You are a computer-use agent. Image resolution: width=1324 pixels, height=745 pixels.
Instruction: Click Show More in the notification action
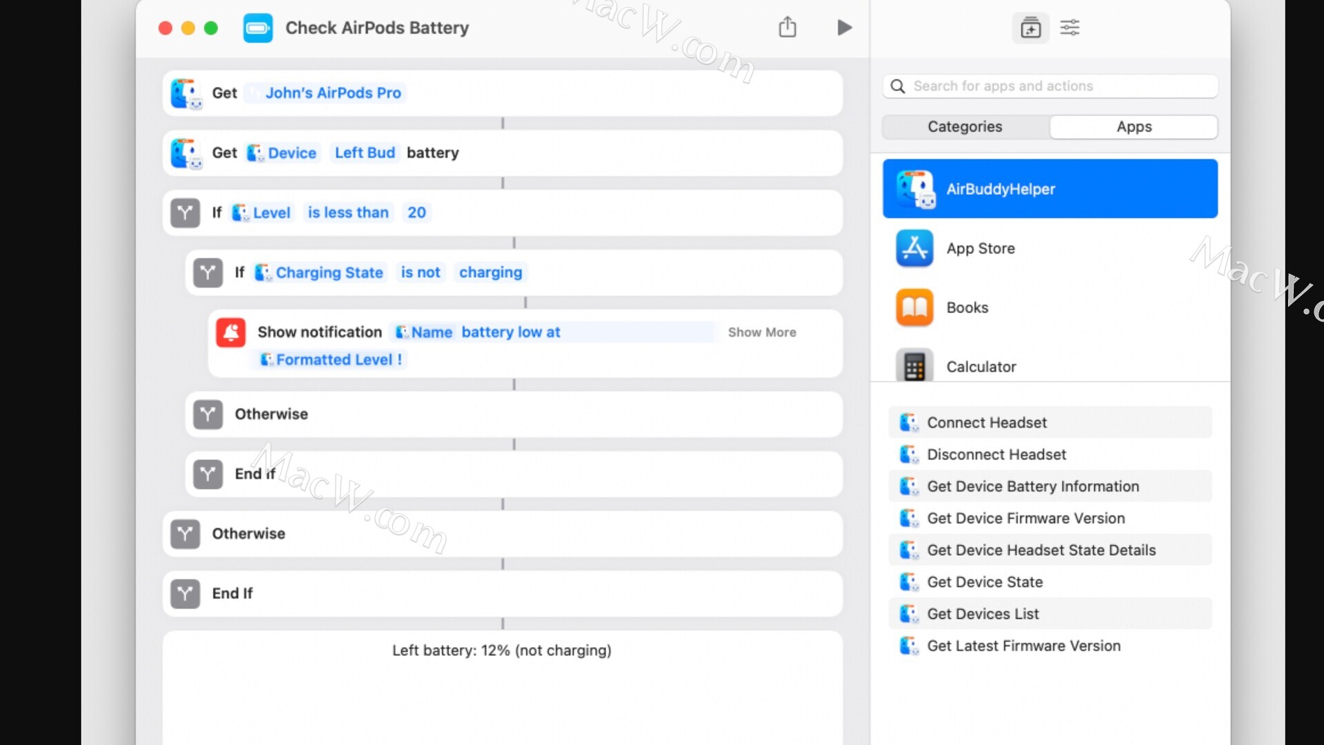point(762,332)
